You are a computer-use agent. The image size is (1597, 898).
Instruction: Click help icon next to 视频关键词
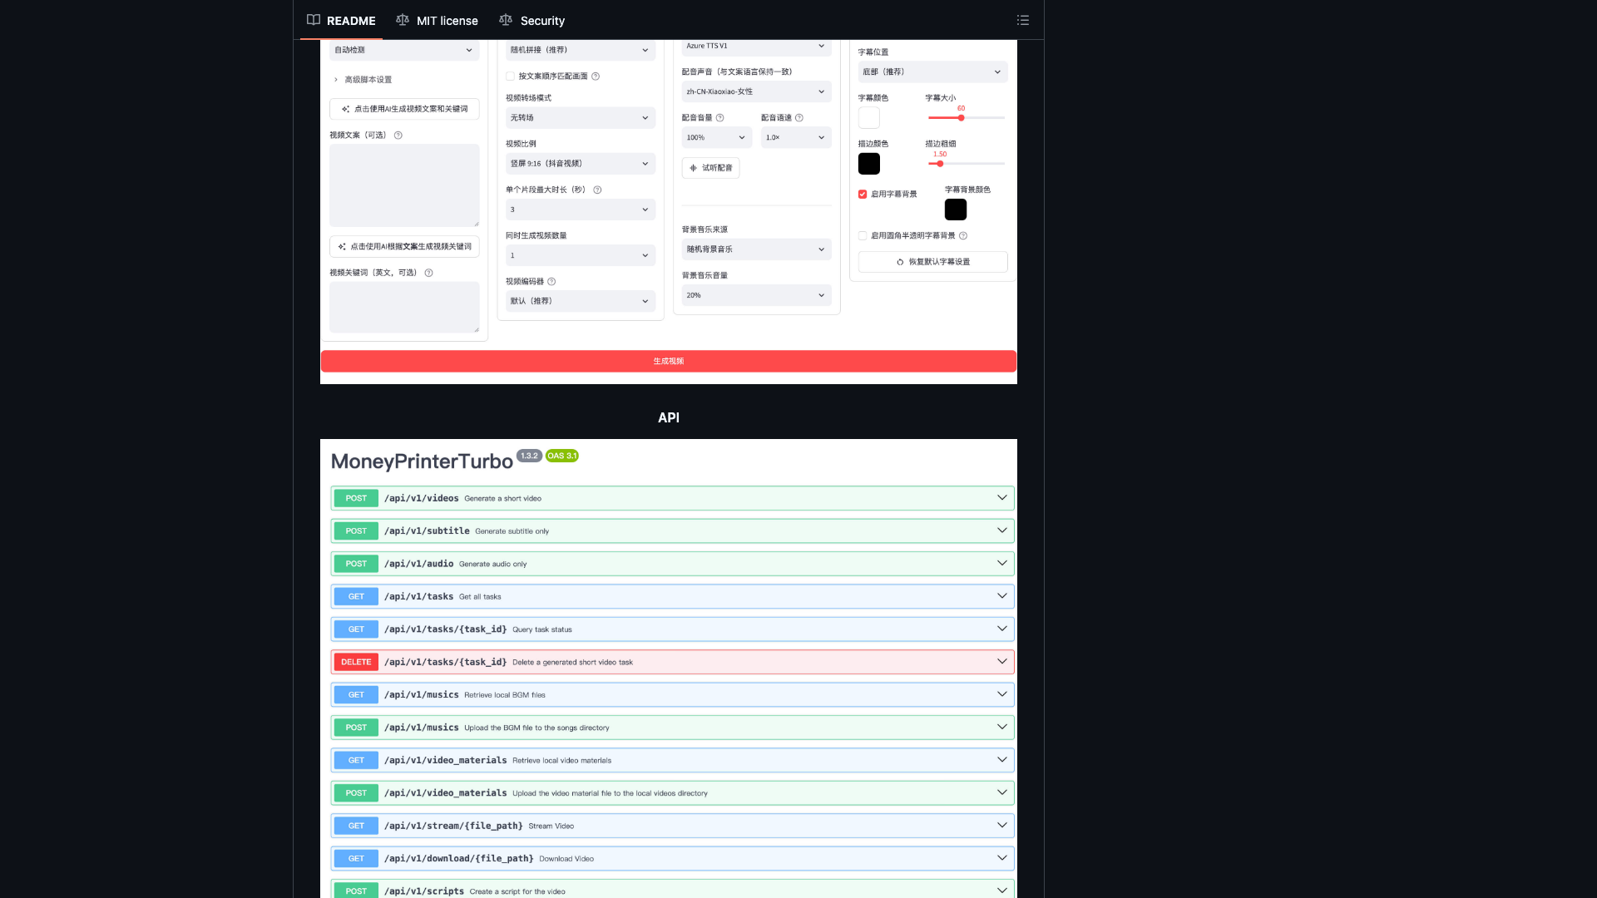(429, 273)
